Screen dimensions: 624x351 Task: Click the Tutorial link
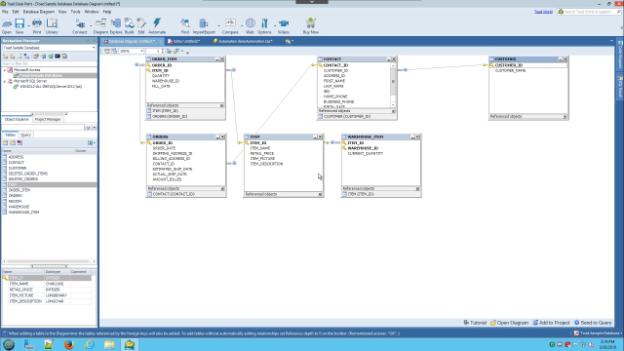point(475,323)
